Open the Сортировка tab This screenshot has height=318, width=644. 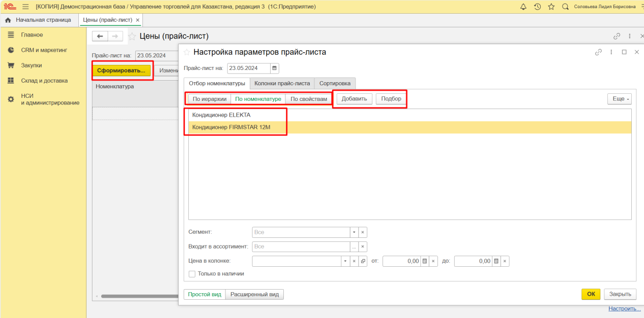(x=335, y=83)
